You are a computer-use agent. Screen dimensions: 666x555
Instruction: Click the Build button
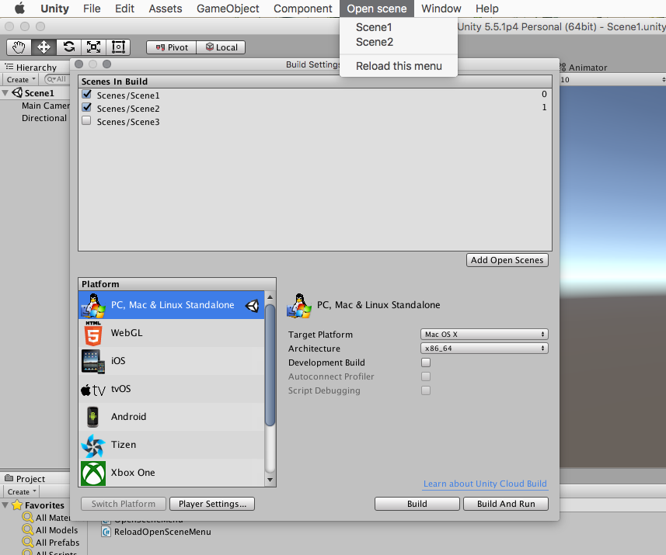click(417, 504)
